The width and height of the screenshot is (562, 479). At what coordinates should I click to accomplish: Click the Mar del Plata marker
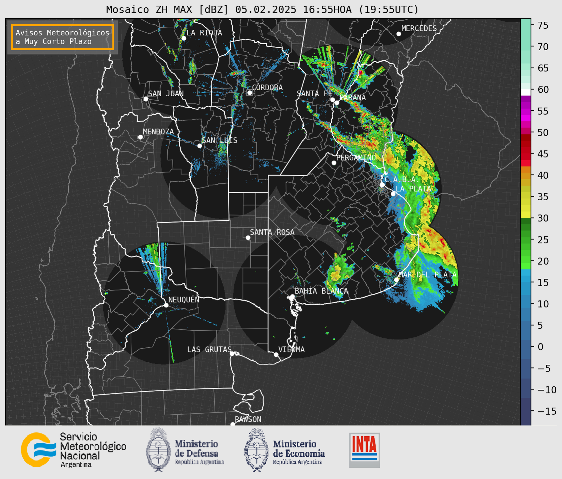point(396,280)
